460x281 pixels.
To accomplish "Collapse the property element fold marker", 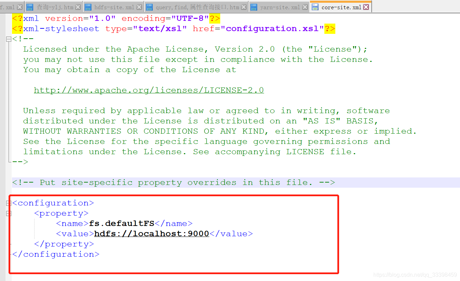I will (9, 213).
